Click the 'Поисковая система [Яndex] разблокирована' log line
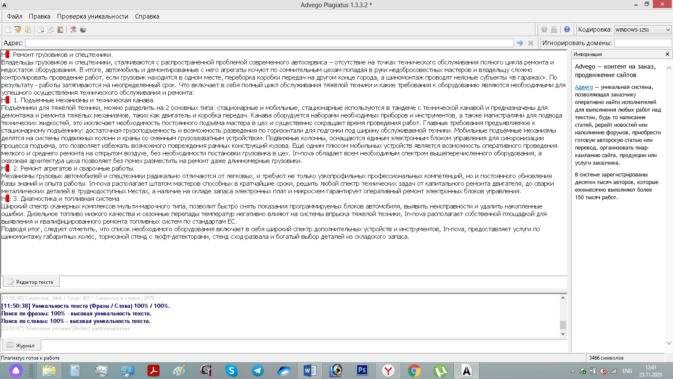Image resolution: width=673 pixels, height=379 pixels. tap(66, 328)
